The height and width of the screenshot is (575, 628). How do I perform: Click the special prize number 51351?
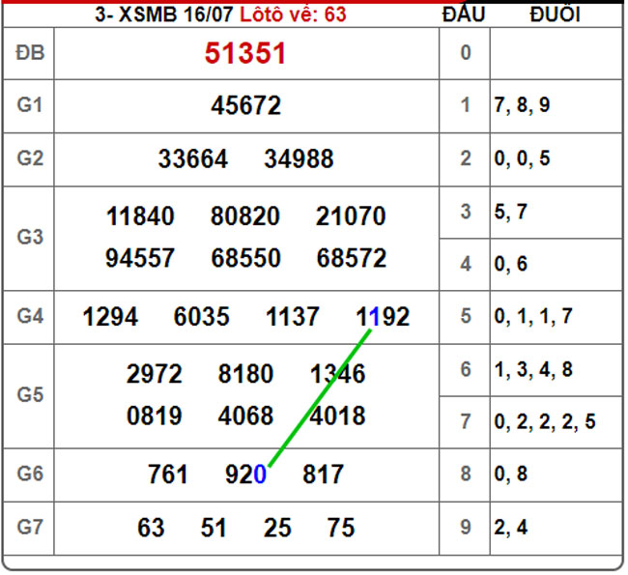click(x=245, y=53)
